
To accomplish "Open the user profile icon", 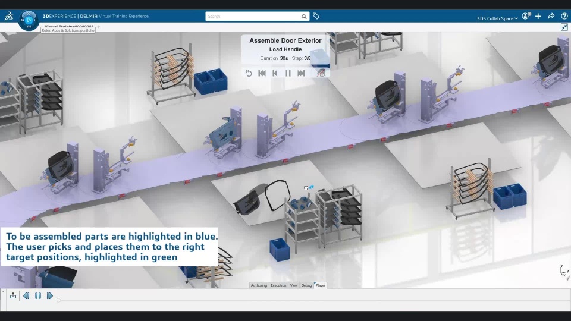I will point(526,16).
